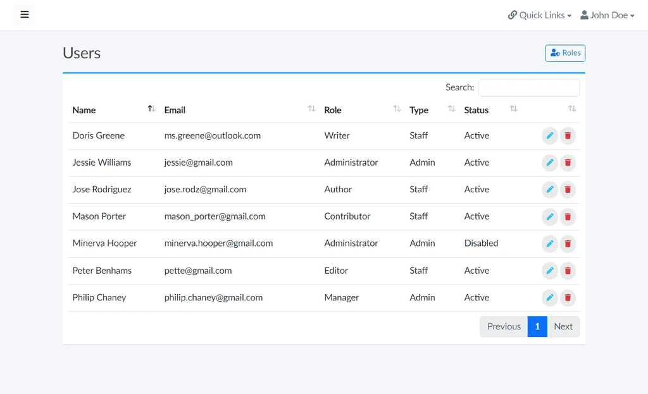648x394 pixels.
Task: Select email jose.rodz@gmail.com
Action: 205,189
